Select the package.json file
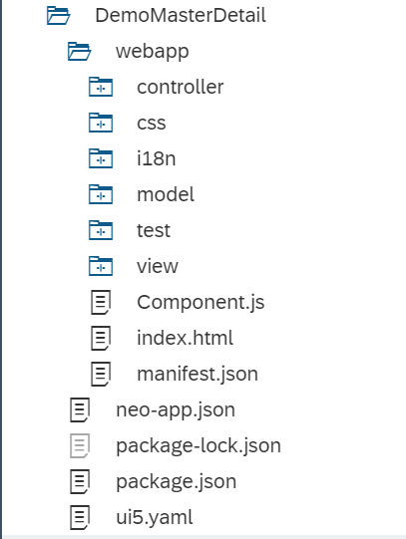406x539 pixels. tap(177, 481)
